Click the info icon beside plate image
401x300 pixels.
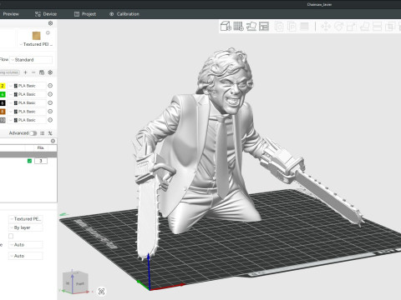coord(48,32)
